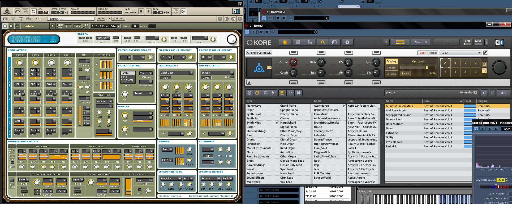Open the Effect 1 'Resochord' dropdown
This screenshot has height=204, width=512.
[171, 179]
